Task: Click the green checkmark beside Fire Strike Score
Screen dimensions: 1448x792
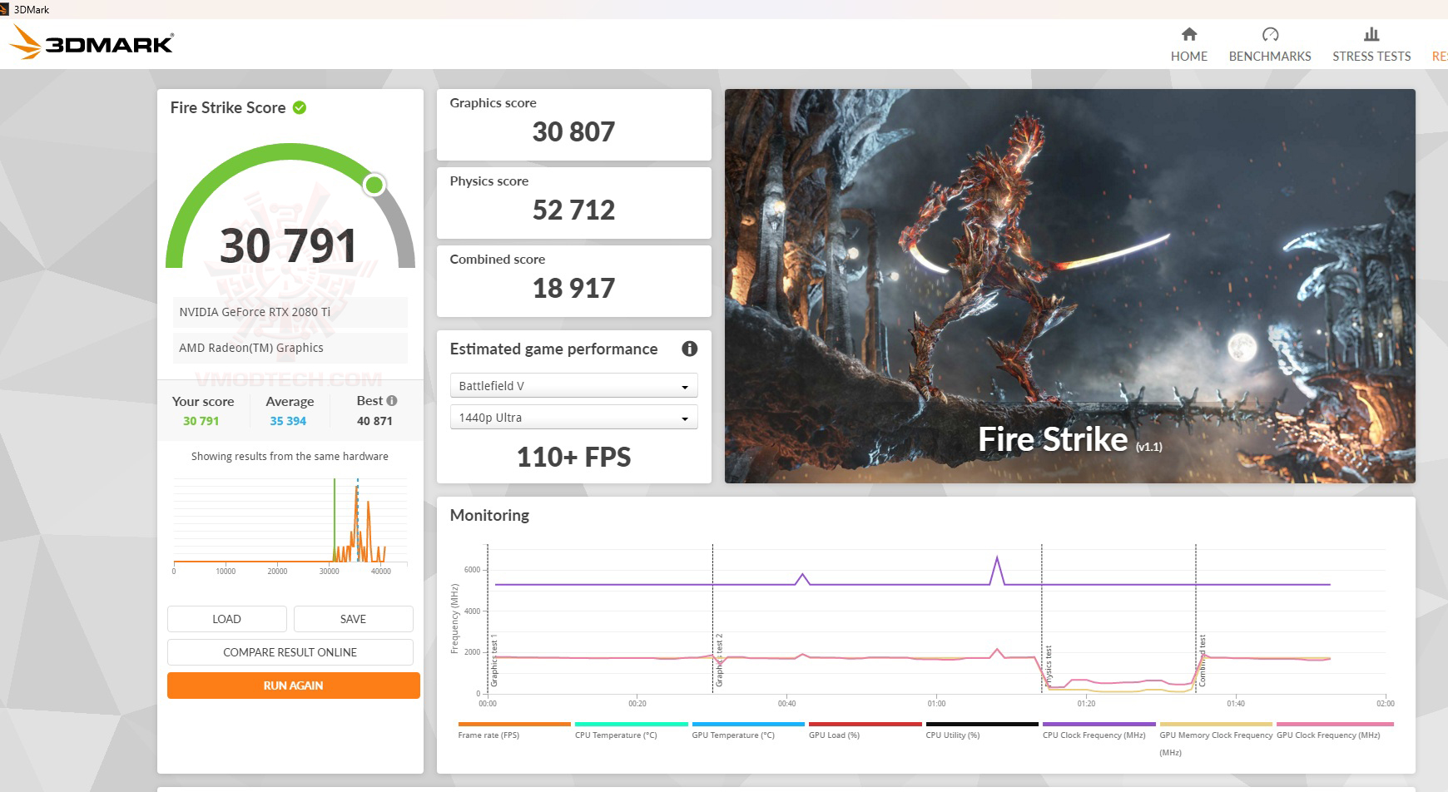Action: [300, 107]
